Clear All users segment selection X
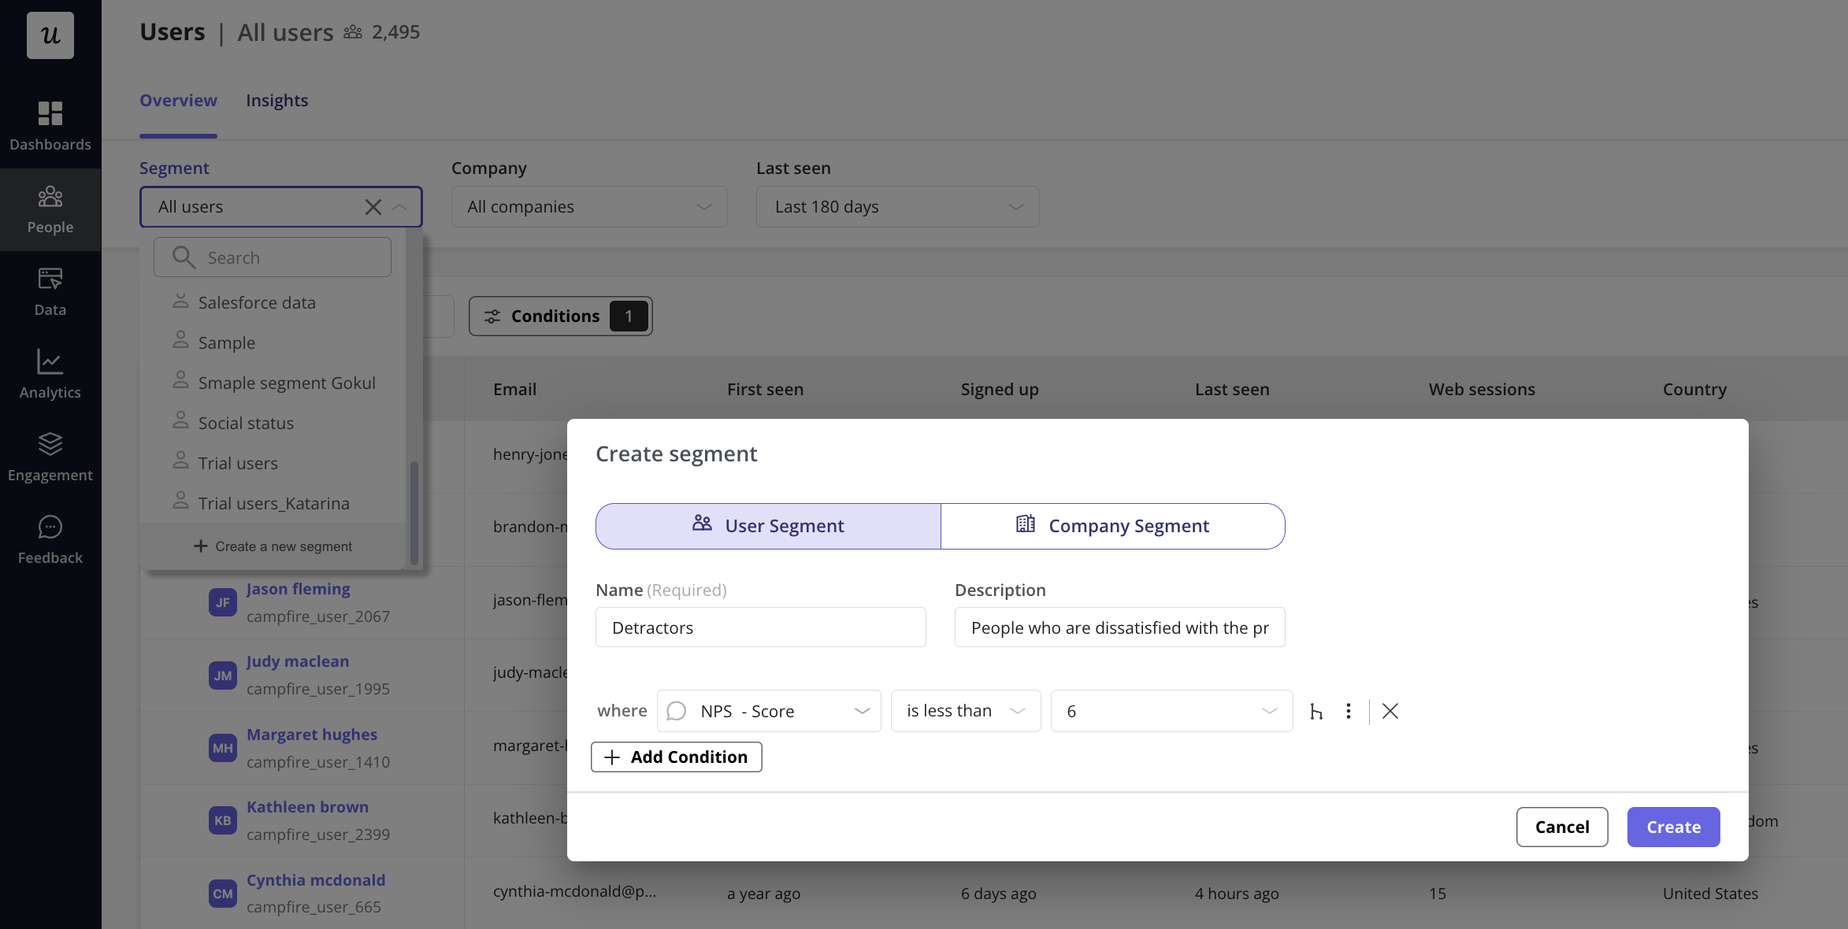This screenshot has width=1848, height=929. [x=373, y=207]
